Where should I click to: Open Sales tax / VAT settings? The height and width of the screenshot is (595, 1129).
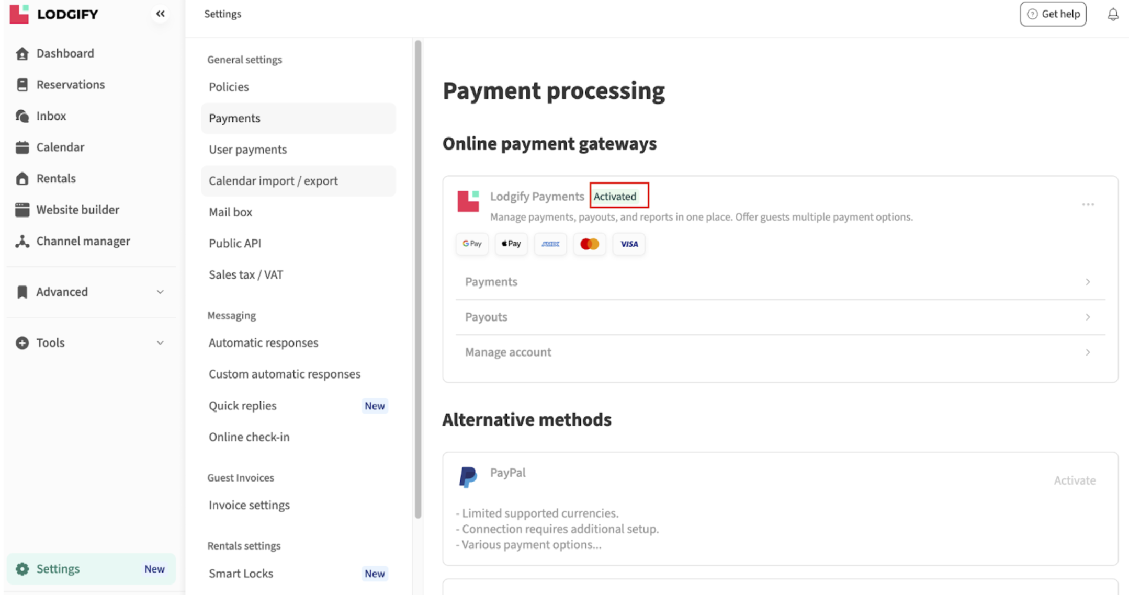246,275
